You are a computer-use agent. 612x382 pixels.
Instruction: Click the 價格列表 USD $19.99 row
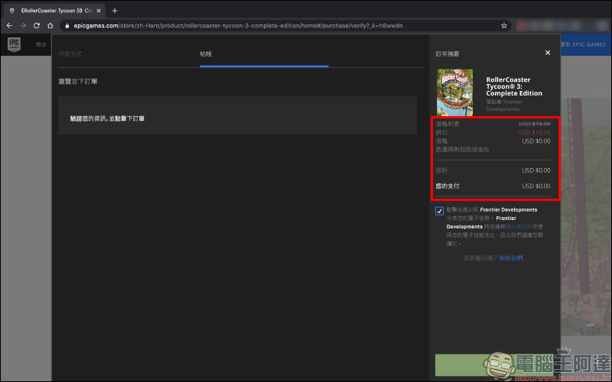(493, 124)
